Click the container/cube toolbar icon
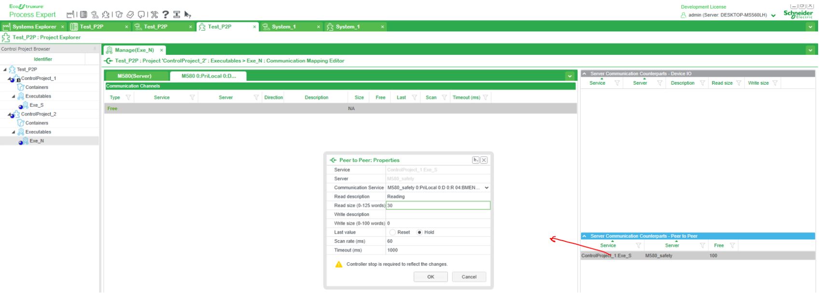822x293 pixels. point(119,14)
